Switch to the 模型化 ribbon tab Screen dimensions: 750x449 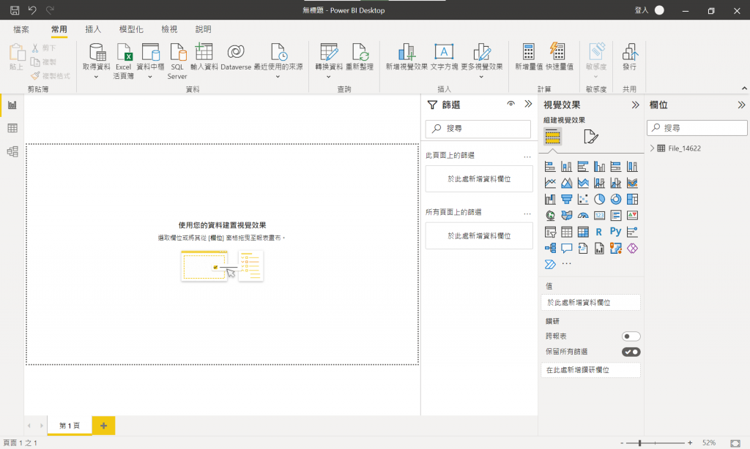(x=131, y=29)
